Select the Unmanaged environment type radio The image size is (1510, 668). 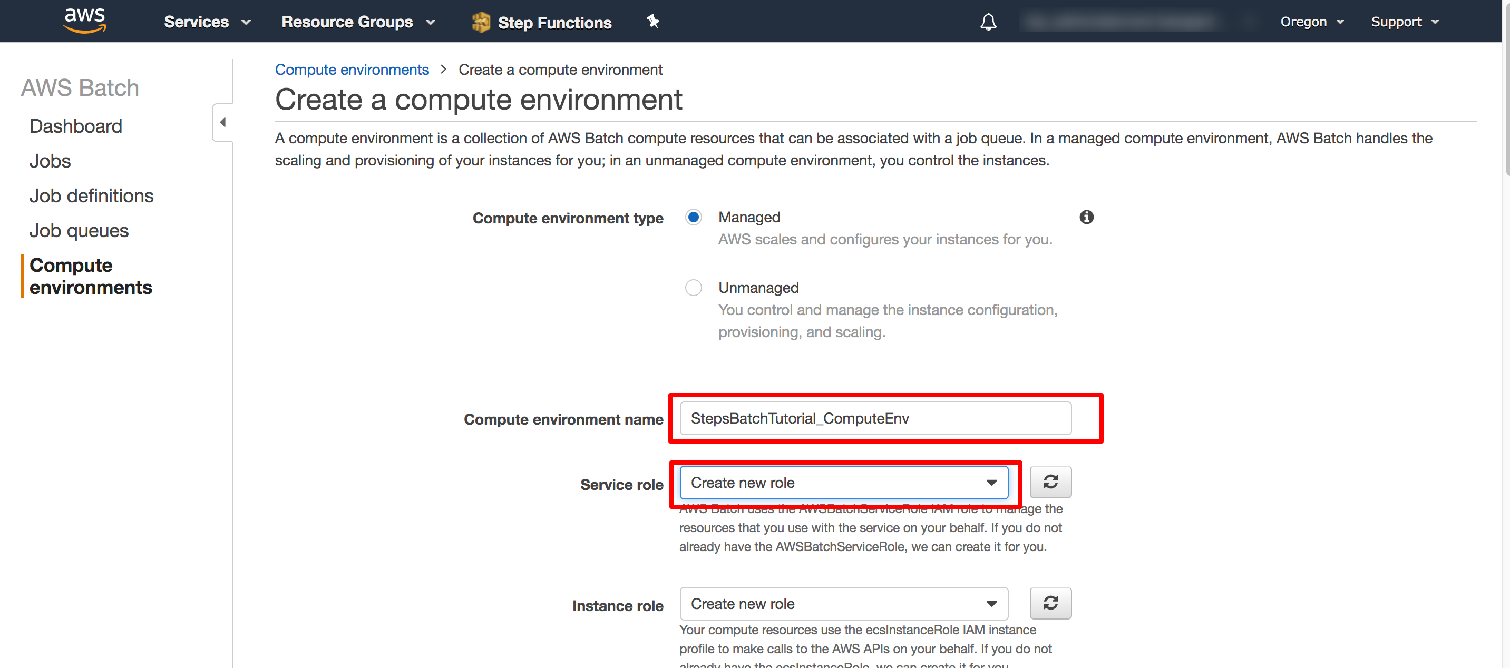[x=694, y=288]
